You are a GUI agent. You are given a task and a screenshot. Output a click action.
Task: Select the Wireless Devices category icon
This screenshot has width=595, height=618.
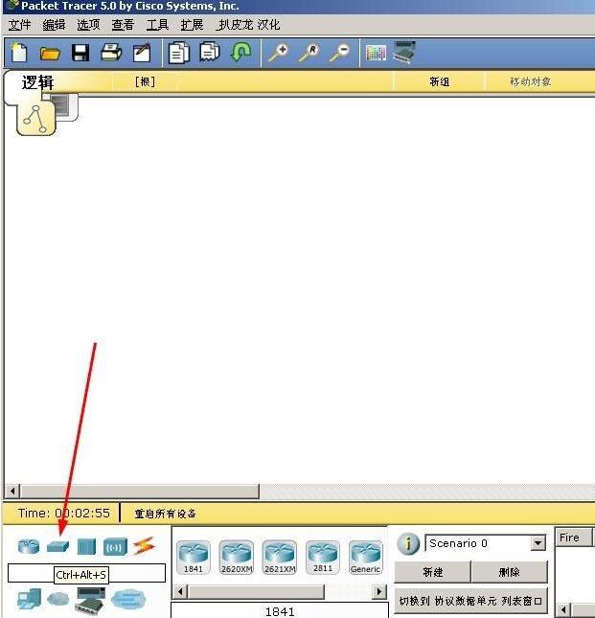115,547
